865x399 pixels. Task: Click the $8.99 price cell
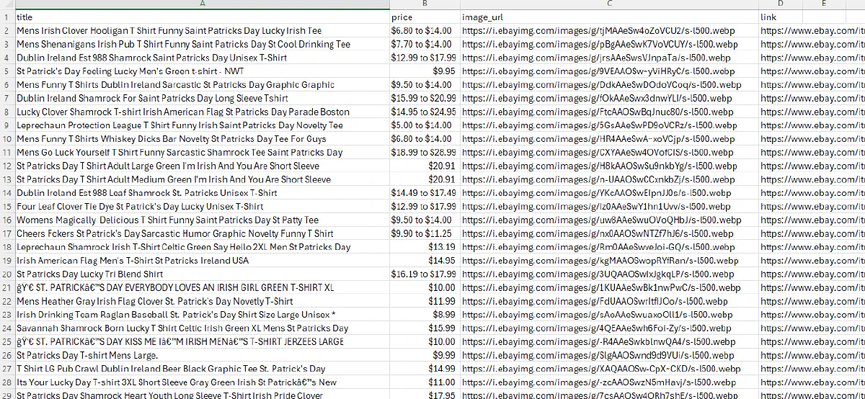[423, 315]
